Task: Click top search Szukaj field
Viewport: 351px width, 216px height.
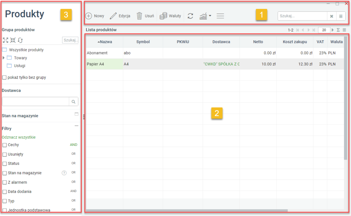Action: pos(302,16)
